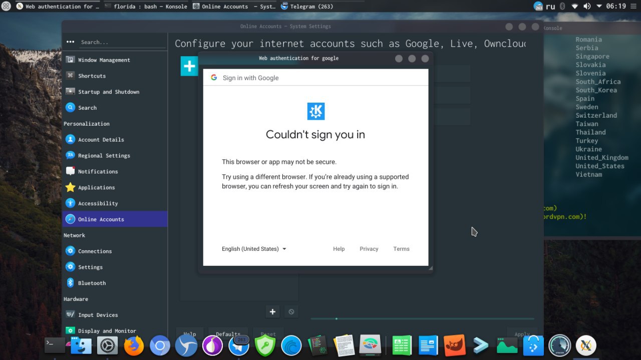Click the disabled remove account button

click(291, 311)
